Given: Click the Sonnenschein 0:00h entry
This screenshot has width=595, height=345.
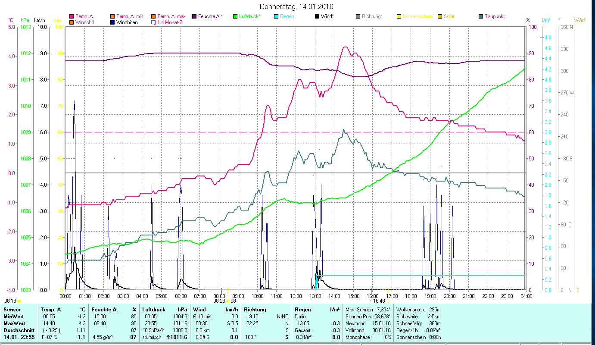Looking at the screenshot, I should click(x=418, y=337).
